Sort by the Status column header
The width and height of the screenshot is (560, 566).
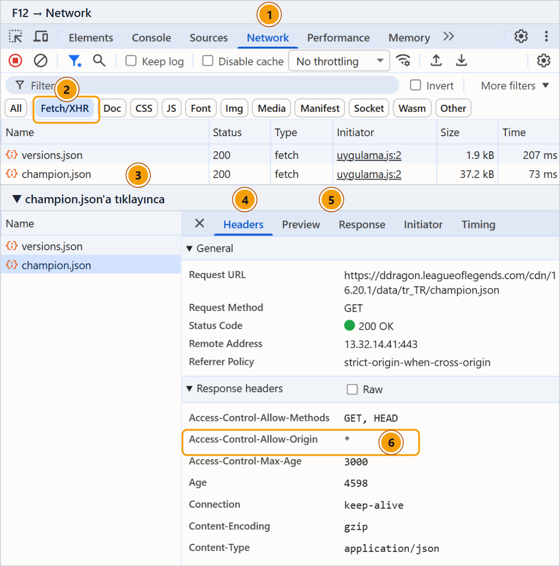(240, 133)
